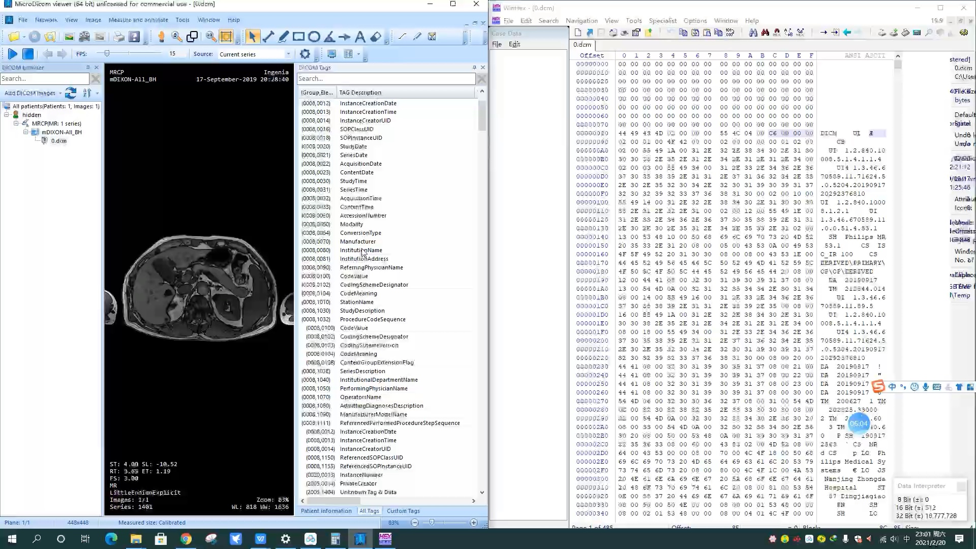Select 0.dcm in the DICOM browser tree
The height and width of the screenshot is (549, 976).
[58, 141]
